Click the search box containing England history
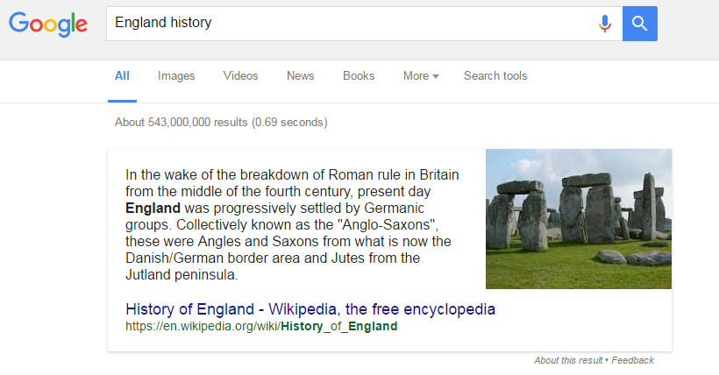The width and height of the screenshot is (719, 375). click(351, 24)
